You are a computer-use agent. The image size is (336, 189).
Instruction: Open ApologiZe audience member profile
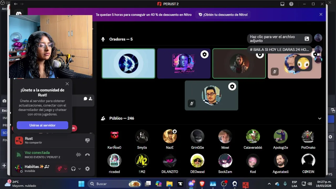pyautogui.click(x=280, y=140)
